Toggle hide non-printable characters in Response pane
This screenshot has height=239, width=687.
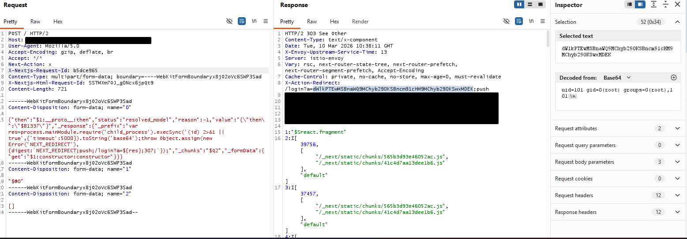pyautogui.click(x=507, y=21)
